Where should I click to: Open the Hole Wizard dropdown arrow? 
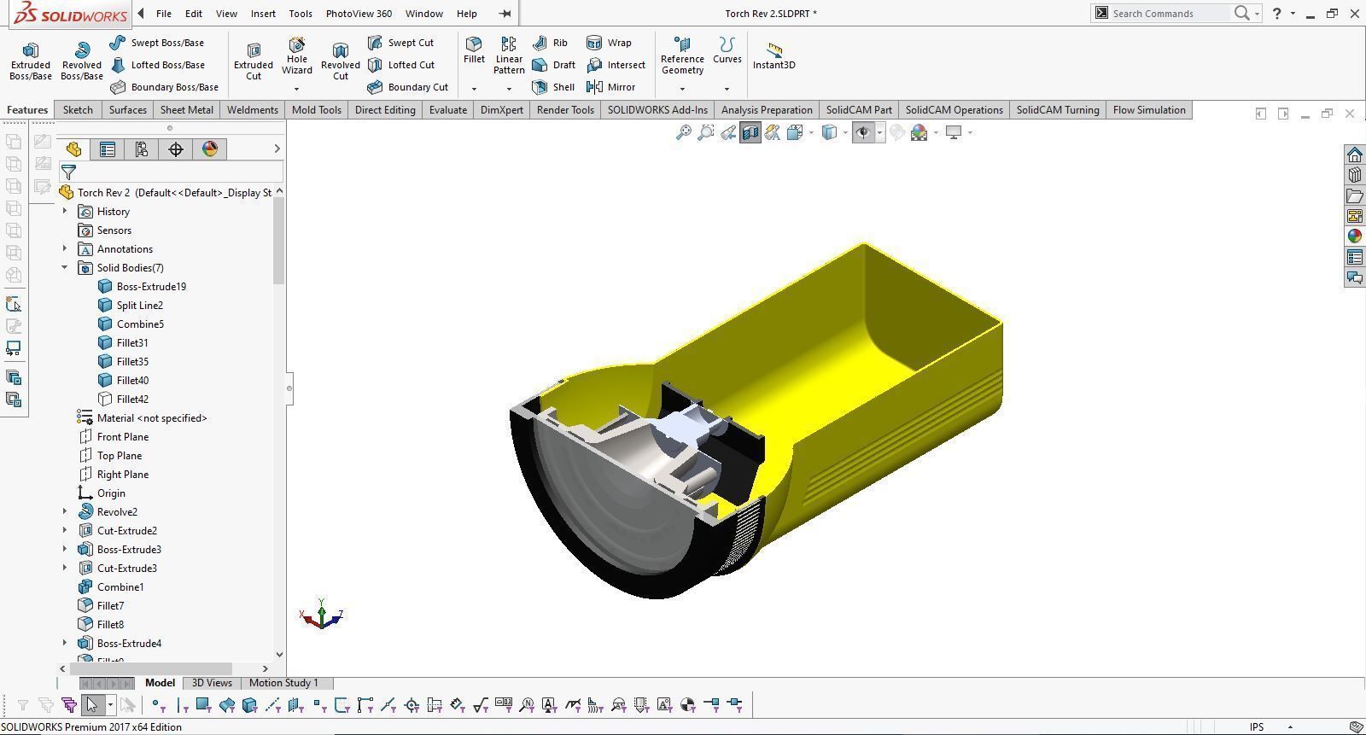coord(296,89)
